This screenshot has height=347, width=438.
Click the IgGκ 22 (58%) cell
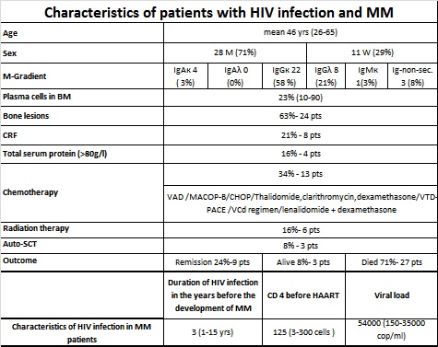point(284,76)
